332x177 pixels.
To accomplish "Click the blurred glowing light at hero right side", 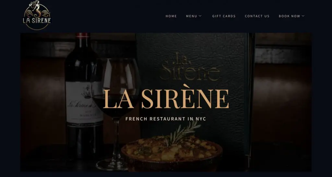I will (282, 88).
